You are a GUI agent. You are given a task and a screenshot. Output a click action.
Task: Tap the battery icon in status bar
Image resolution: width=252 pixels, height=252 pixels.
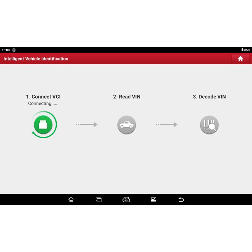coord(242,50)
